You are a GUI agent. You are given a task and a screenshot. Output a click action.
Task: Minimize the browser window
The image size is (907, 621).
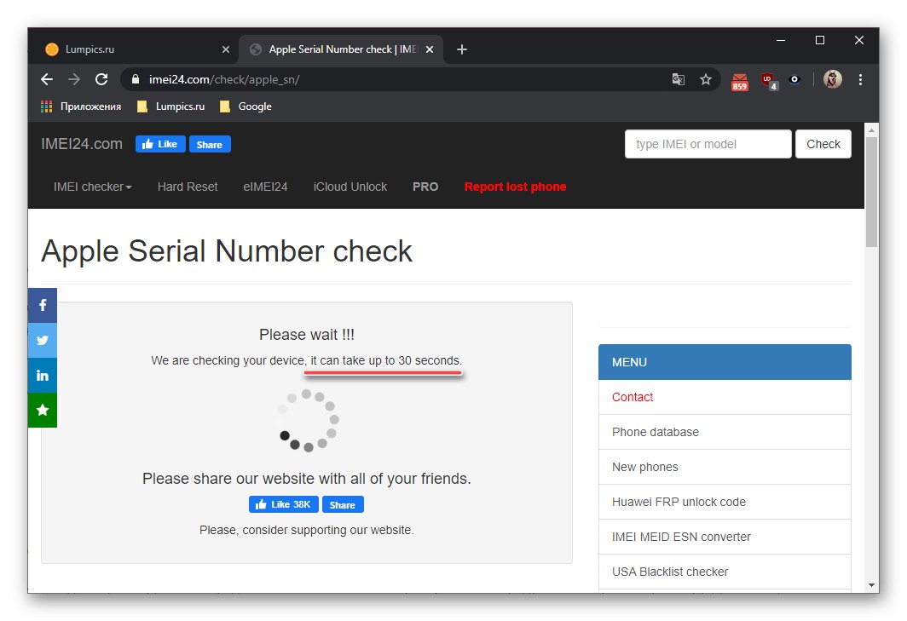[x=780, y=40]
